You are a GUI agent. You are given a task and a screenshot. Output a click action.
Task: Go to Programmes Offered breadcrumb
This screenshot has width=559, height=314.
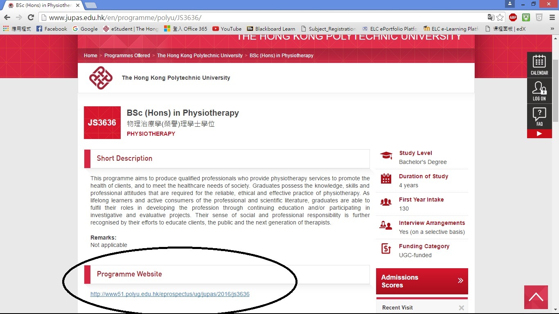point(127,56)
